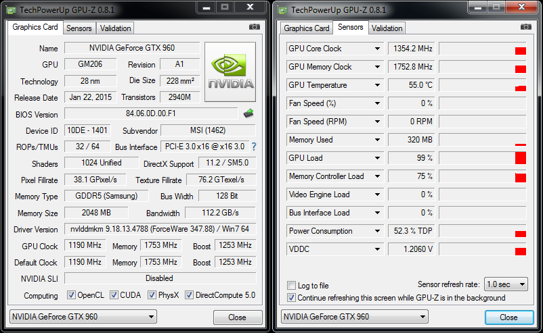Click the Release Date Jan 22, 2015 field
Viewport: 543px width, 333px height.
point(90,97)
